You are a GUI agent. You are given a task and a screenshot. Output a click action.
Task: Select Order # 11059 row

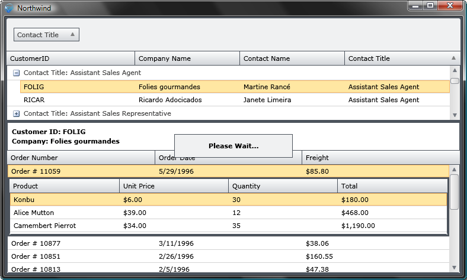point(228,171)
